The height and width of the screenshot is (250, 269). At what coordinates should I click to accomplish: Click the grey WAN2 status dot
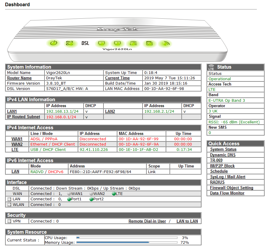click(x=91, y=194)
